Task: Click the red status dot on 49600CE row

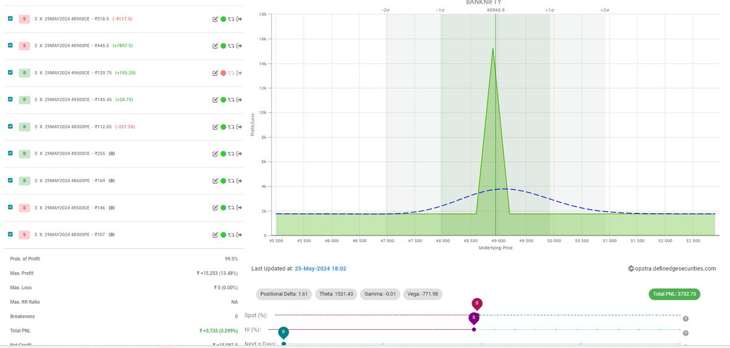Action: [223, 73]
